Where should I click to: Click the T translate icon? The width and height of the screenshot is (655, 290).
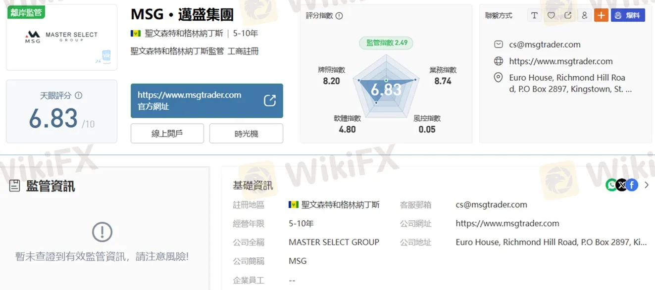534,15
